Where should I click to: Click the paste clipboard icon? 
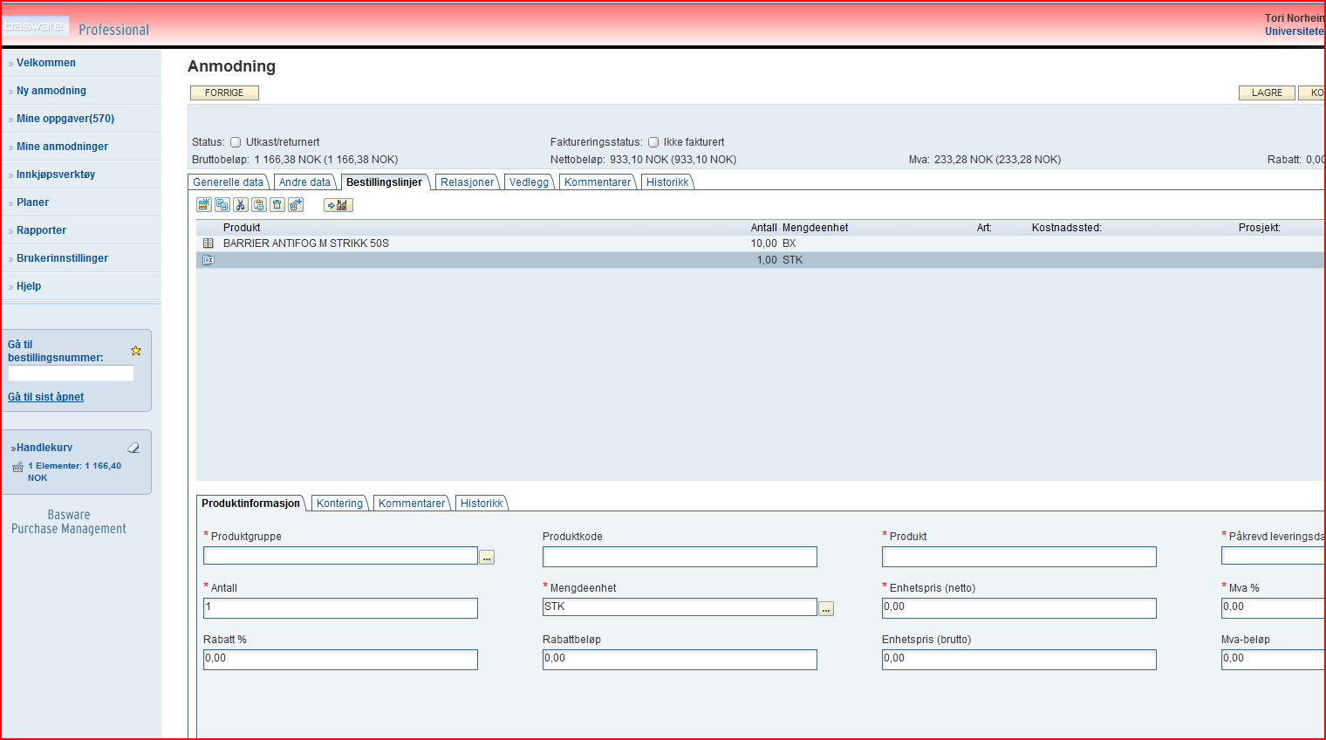tap(259, 205)
